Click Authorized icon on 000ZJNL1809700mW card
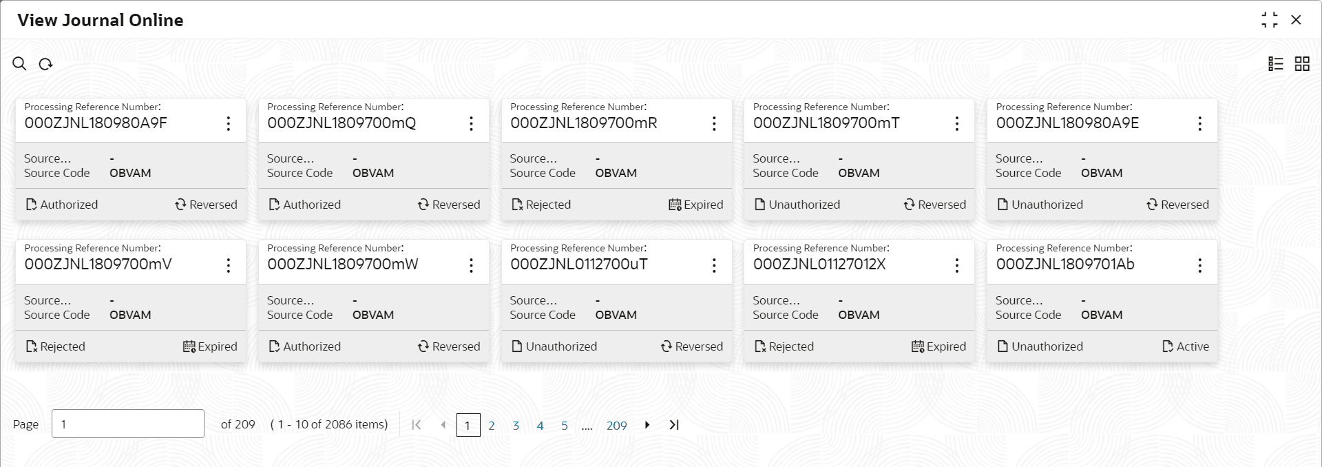This screenshot has height=467, width=1322. 274,346
